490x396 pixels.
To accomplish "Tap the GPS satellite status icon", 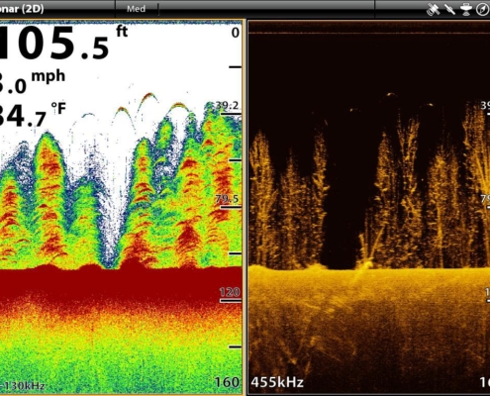I will tap(433, 9).
